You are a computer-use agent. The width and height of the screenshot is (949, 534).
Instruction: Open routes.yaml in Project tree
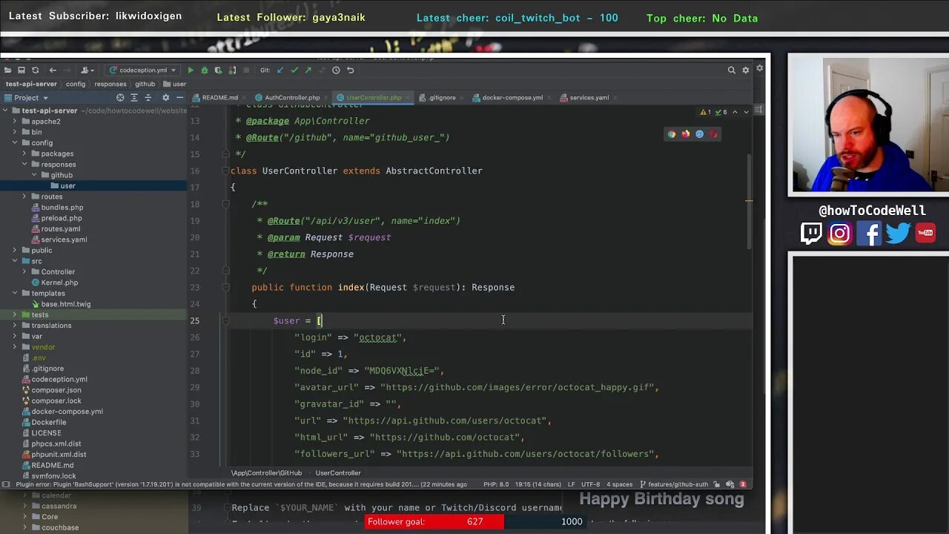click(61, 229)
